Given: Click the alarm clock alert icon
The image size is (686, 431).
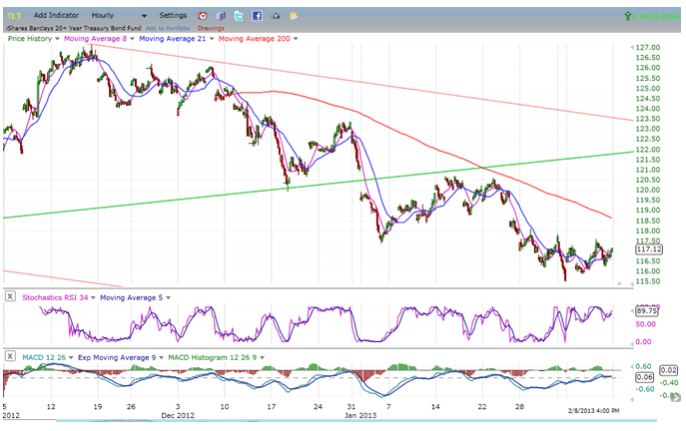Looking at the screenshot, I should coord(203,16).
